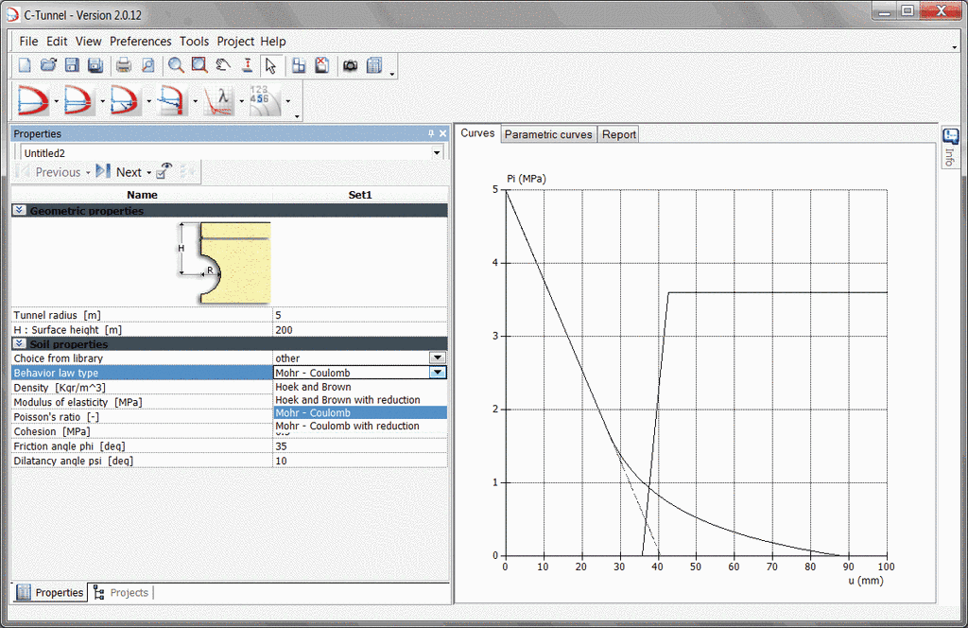Open the Untitled2 project dropdown
The height and width of the screenshot is (628, 968).
point(437,152)
